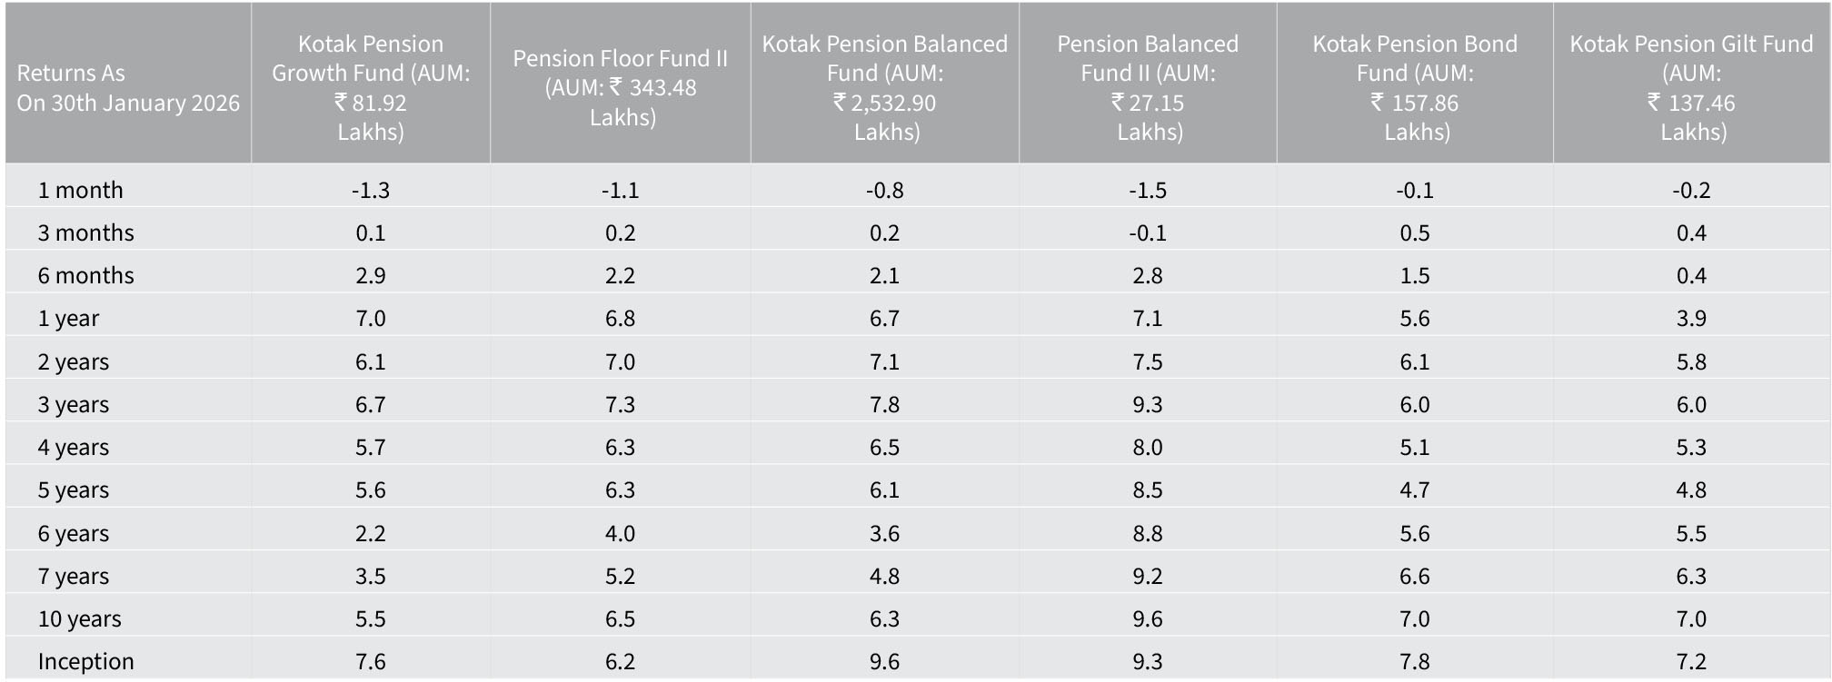Select the Kotak Pension Gilt Fund header
The height and width of the screenshot is (682, 1832).
point(1691,87)
